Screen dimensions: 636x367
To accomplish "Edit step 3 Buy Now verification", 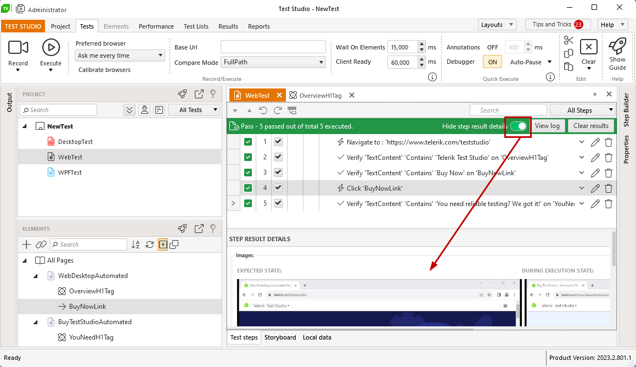I will click(595, 173).
